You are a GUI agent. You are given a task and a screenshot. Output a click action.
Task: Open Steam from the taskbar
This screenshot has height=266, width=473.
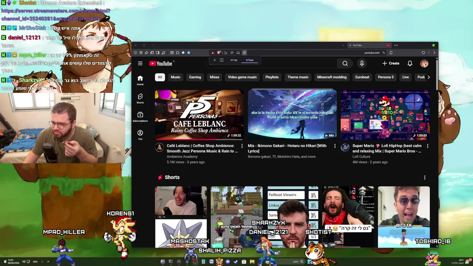pos(235,262)
